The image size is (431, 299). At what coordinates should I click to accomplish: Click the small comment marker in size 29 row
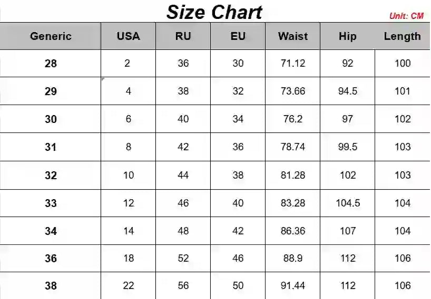(x=103, y=79)
